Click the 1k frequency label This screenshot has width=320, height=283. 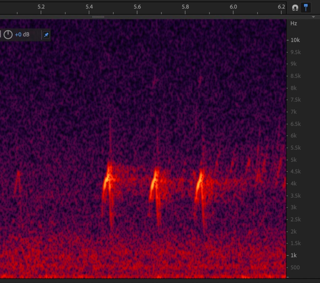click(x=293, y=255)
